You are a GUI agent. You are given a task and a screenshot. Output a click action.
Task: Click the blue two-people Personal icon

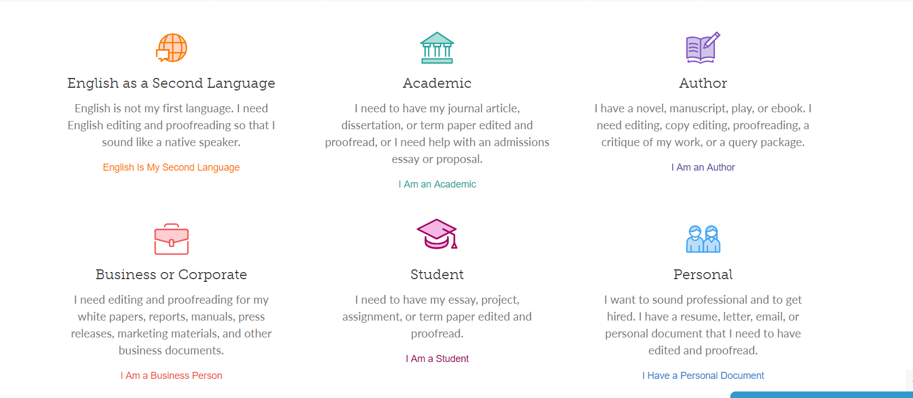[703, 239]
